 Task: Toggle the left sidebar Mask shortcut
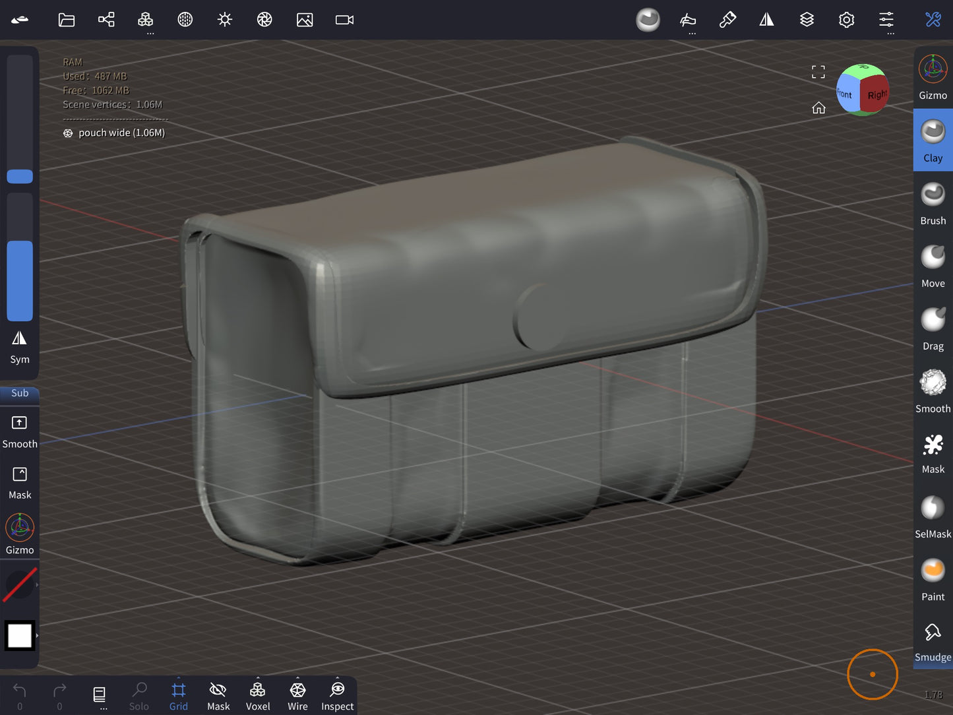point(20,483)
